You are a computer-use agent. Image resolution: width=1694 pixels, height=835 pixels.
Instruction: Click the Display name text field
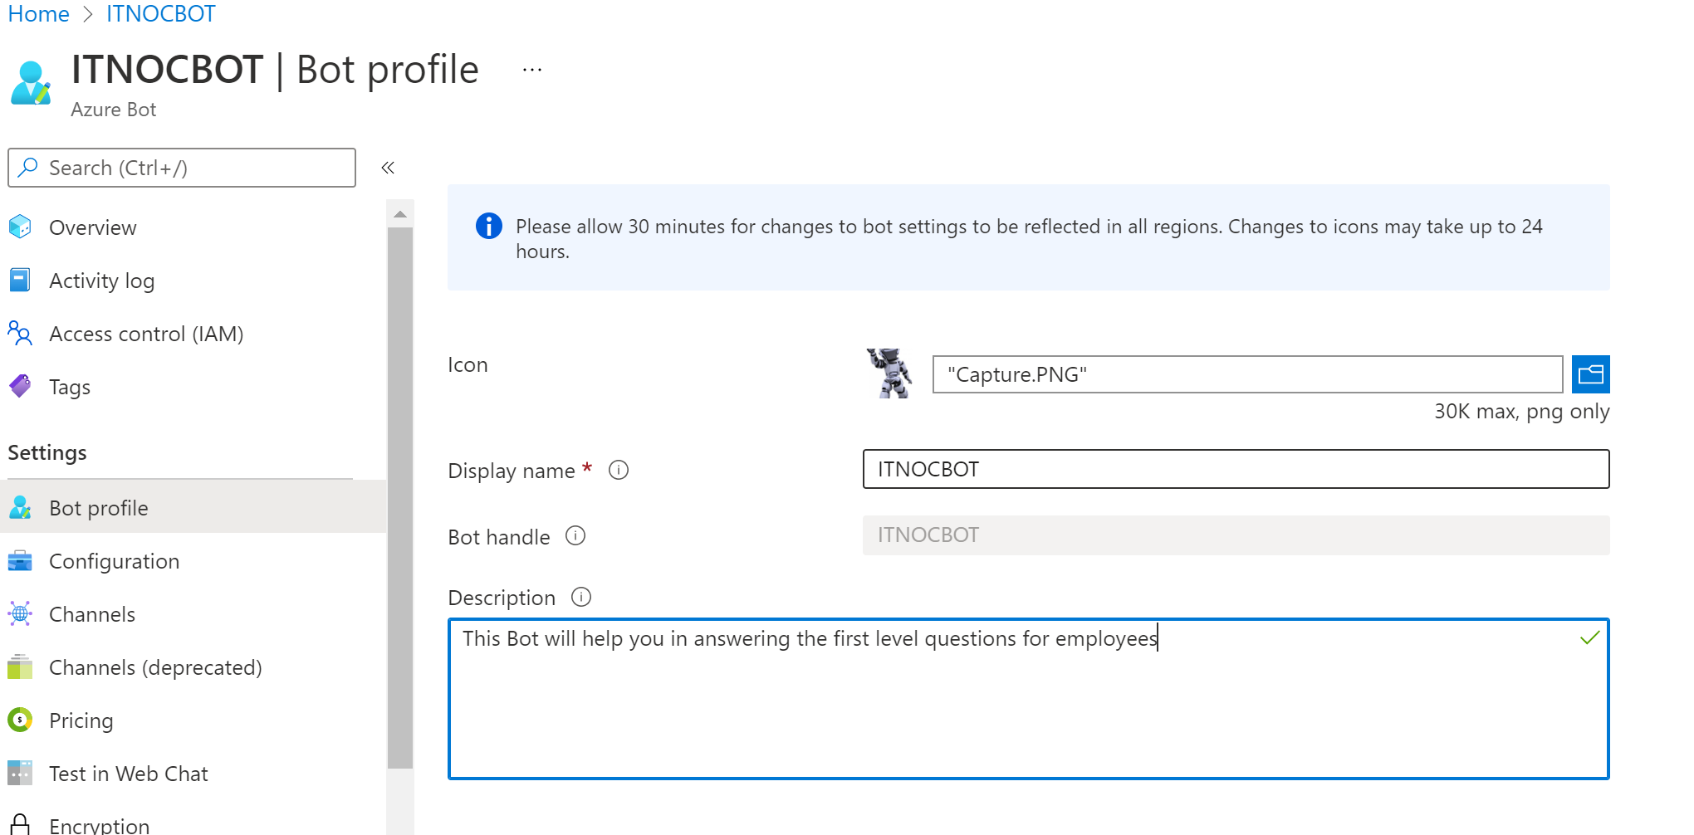(x=1235, y=469)
